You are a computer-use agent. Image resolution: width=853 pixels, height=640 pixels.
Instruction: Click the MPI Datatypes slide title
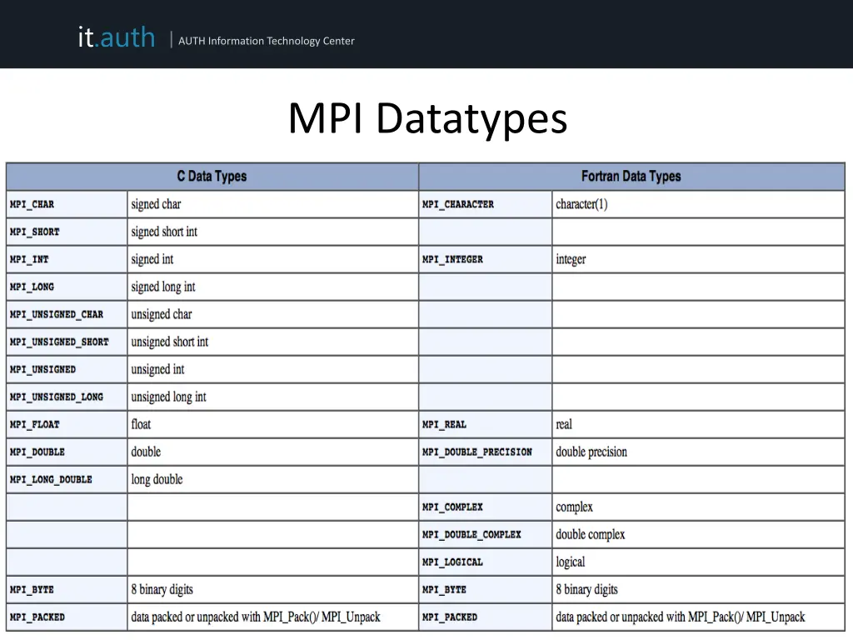click(x=427, y=118)
